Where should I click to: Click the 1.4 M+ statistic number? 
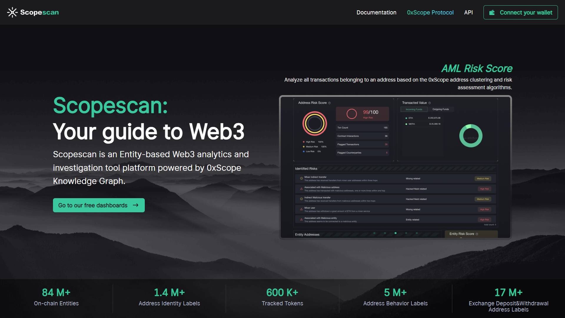click(169, 293)
